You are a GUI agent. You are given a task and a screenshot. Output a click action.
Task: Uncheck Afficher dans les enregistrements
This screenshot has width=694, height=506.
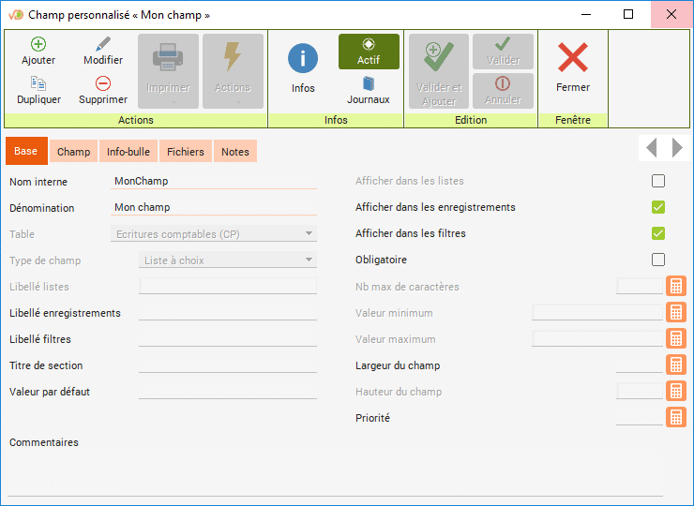658,207
